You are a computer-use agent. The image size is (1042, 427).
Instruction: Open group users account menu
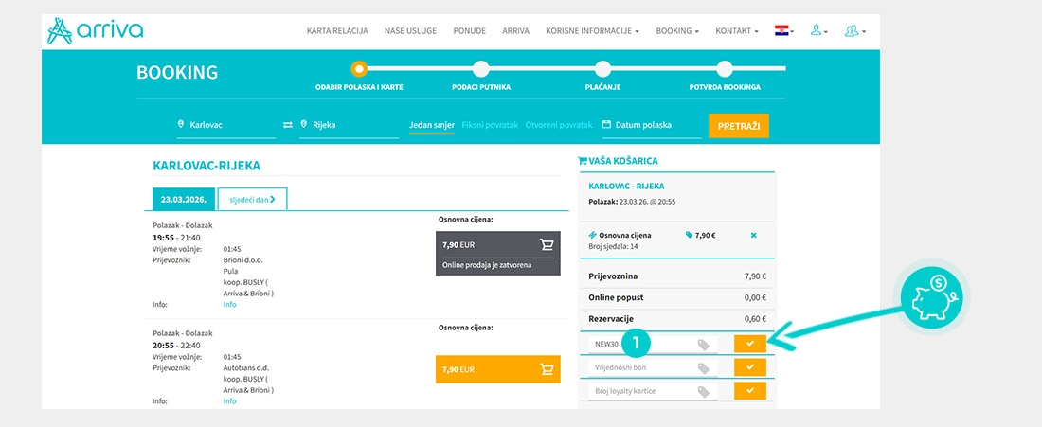[855, 30]
